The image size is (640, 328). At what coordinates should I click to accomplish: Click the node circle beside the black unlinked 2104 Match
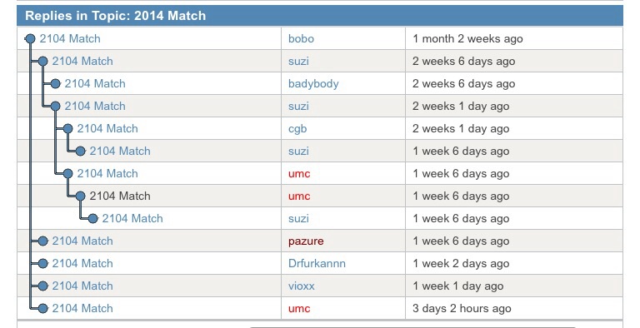(x=80, y=196)
